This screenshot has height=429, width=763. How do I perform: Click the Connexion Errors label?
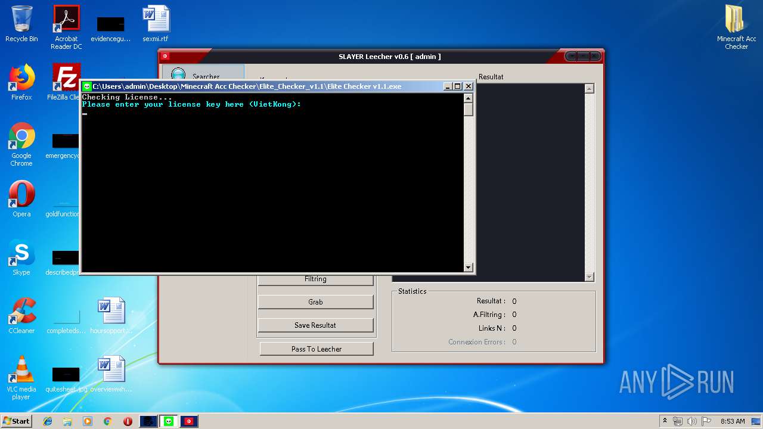point(477,342)
